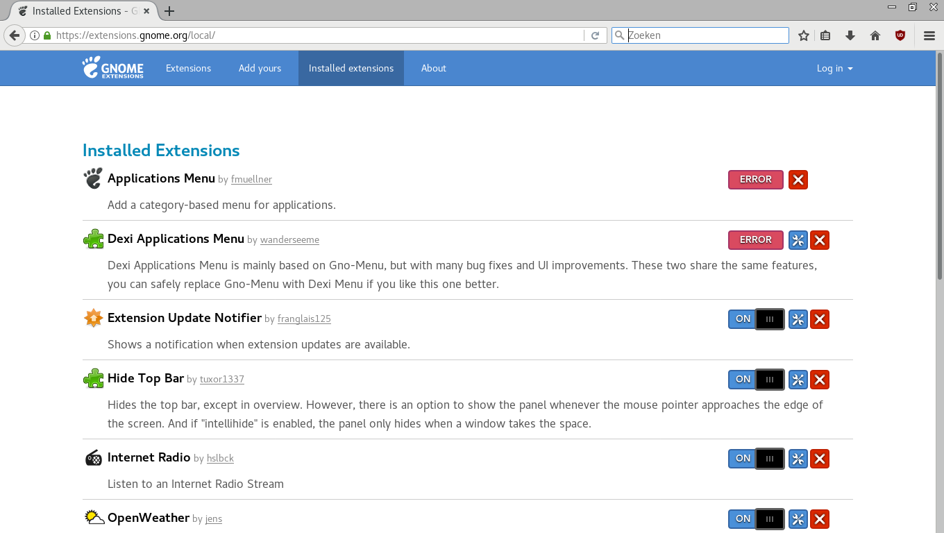Open Applications Menu extension title
The height and width of the screenshot is (533, 944).
(161, 178)
